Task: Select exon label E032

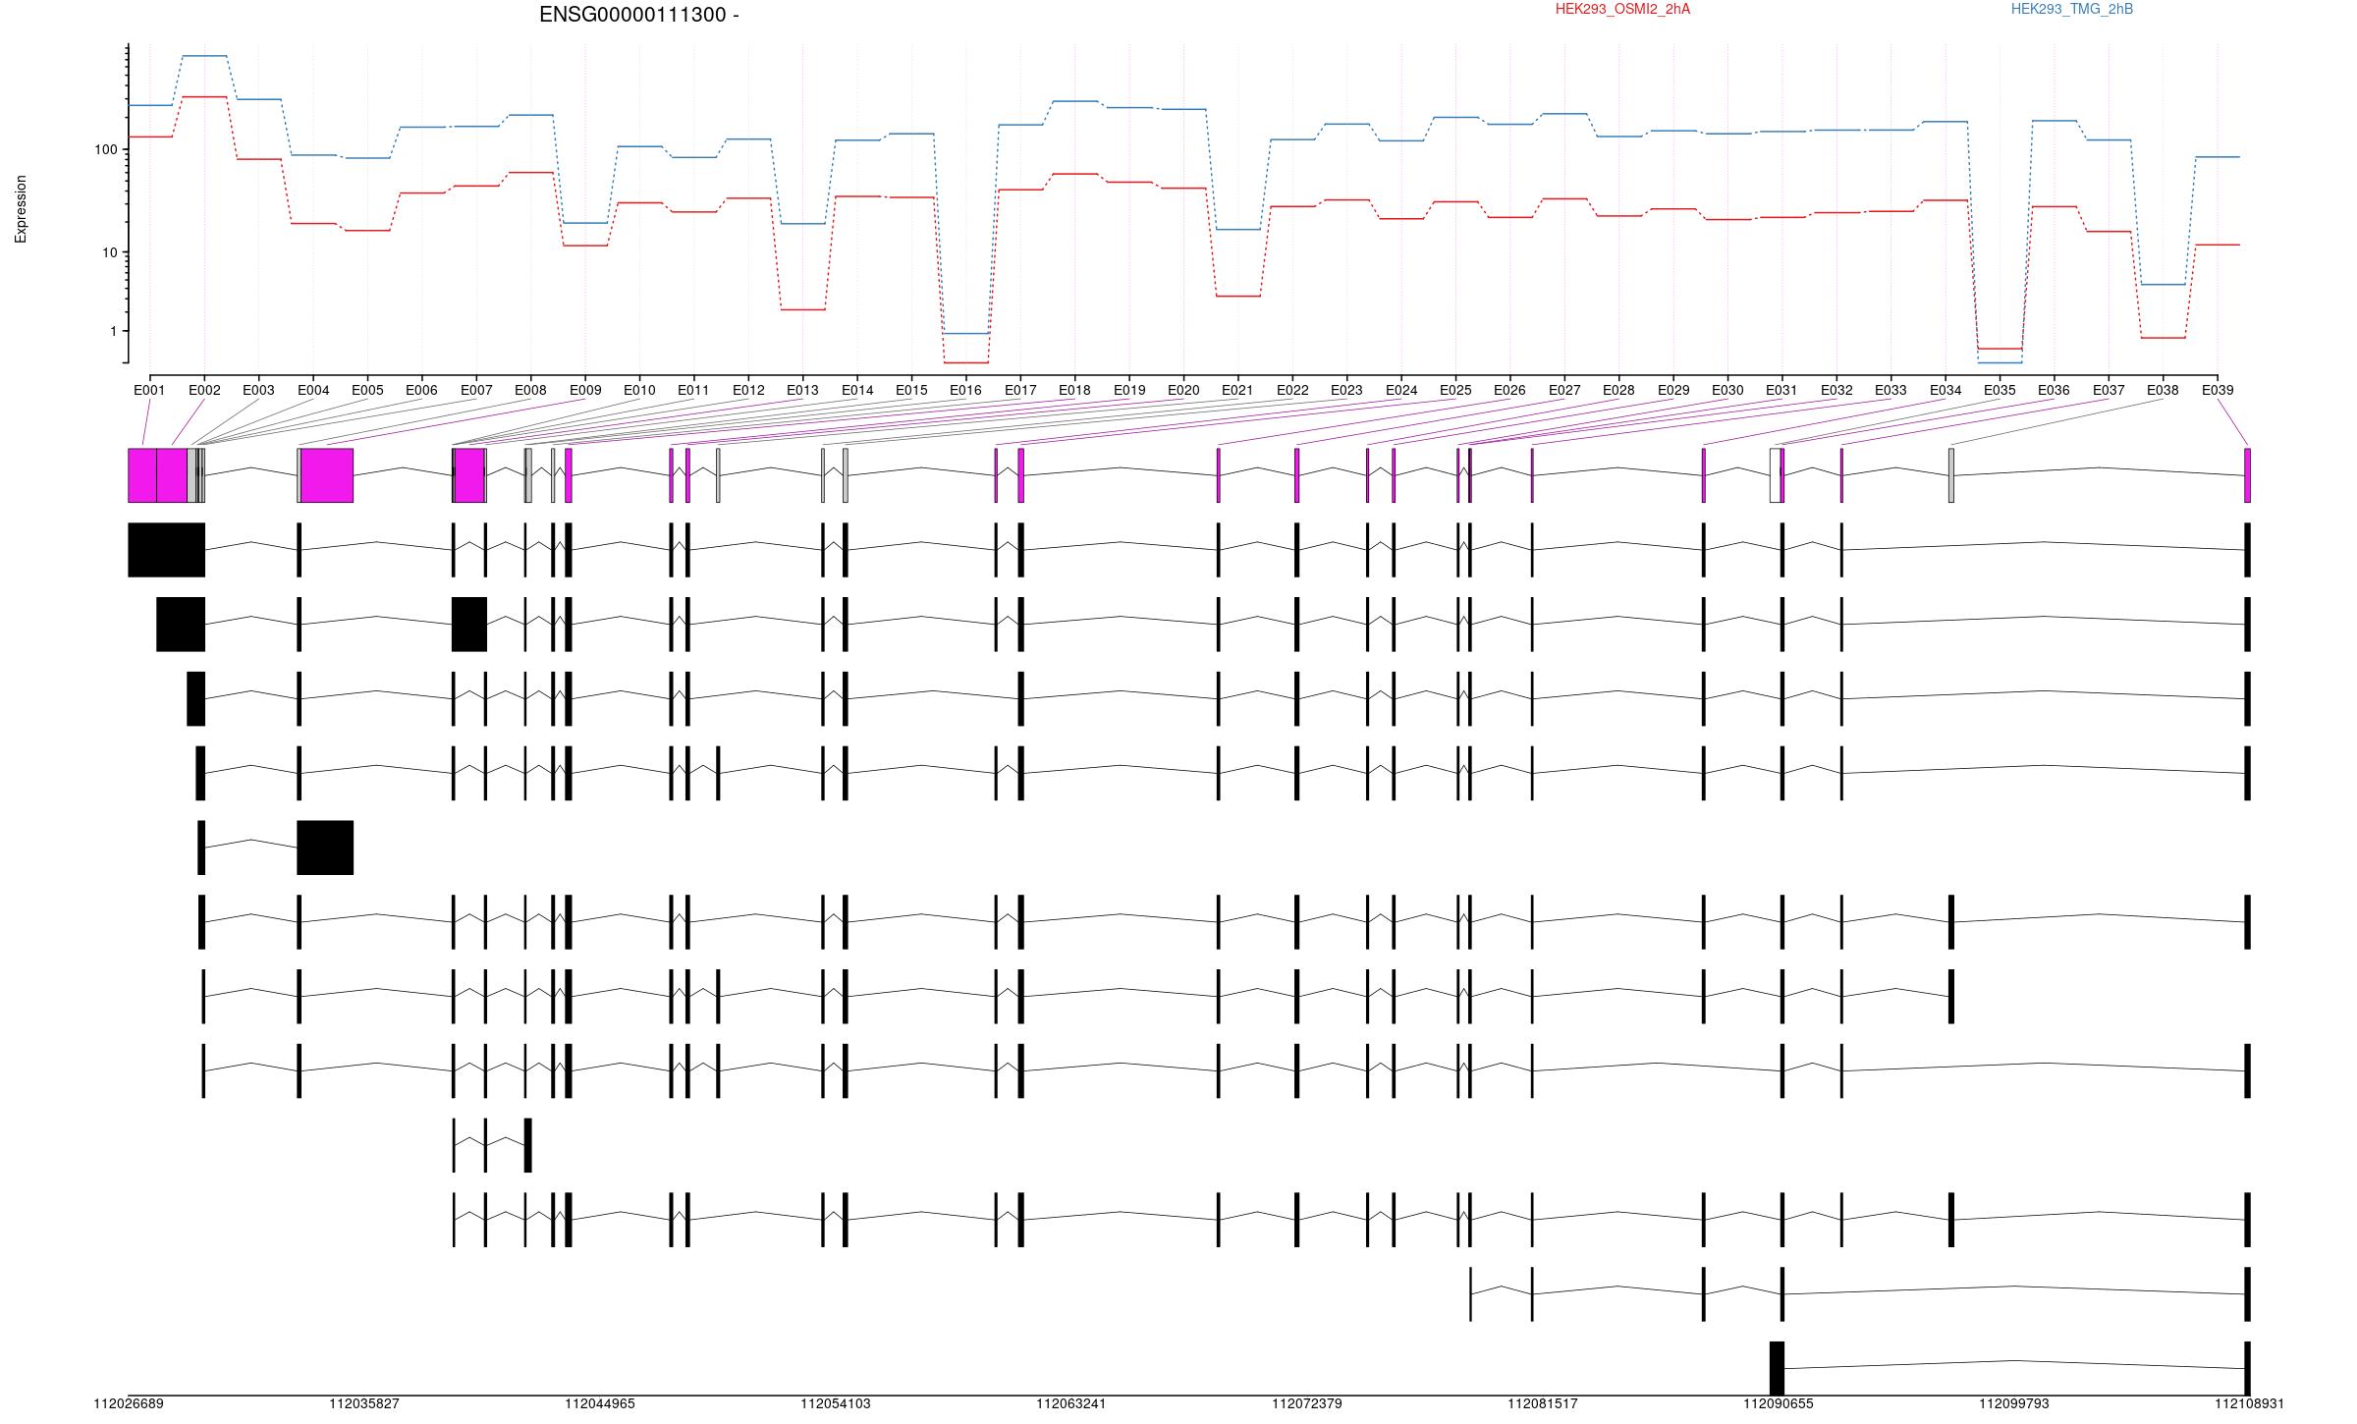Action: 1836,390
